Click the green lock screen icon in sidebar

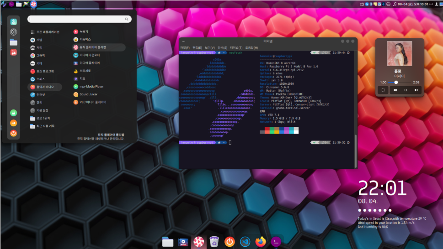click(13, 113)
